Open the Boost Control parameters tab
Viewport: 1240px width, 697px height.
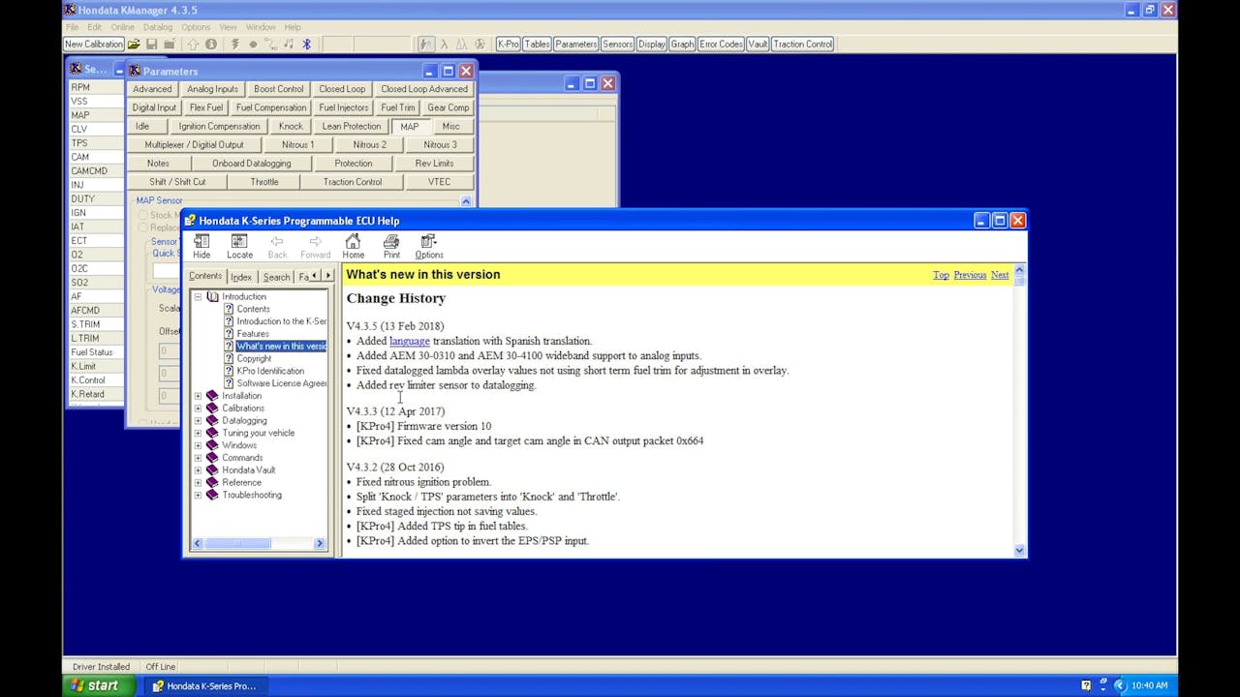[x=279, y=89]
